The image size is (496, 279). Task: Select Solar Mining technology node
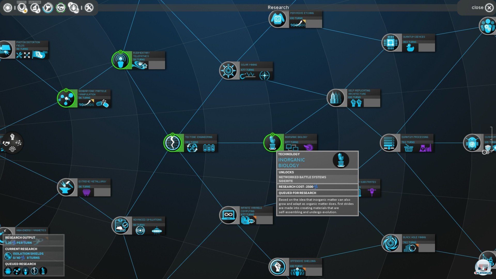(228, 70)
